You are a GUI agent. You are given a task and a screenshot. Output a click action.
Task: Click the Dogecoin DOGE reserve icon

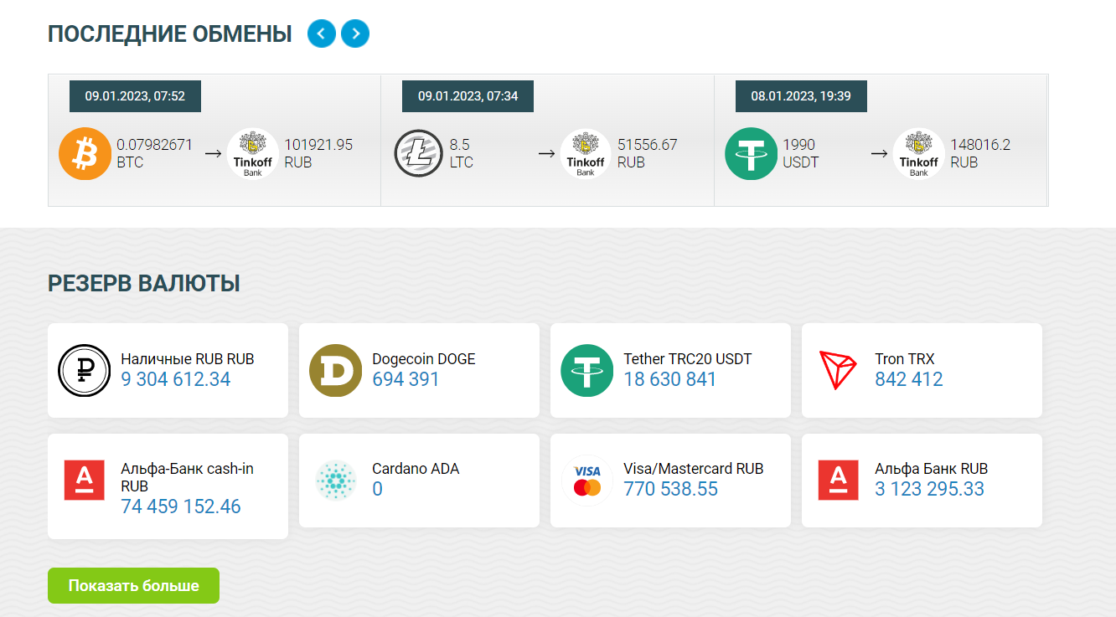coord(335,370)
